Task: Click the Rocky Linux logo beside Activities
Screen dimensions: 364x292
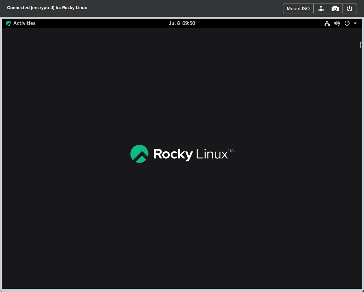Action: (8, 24)
